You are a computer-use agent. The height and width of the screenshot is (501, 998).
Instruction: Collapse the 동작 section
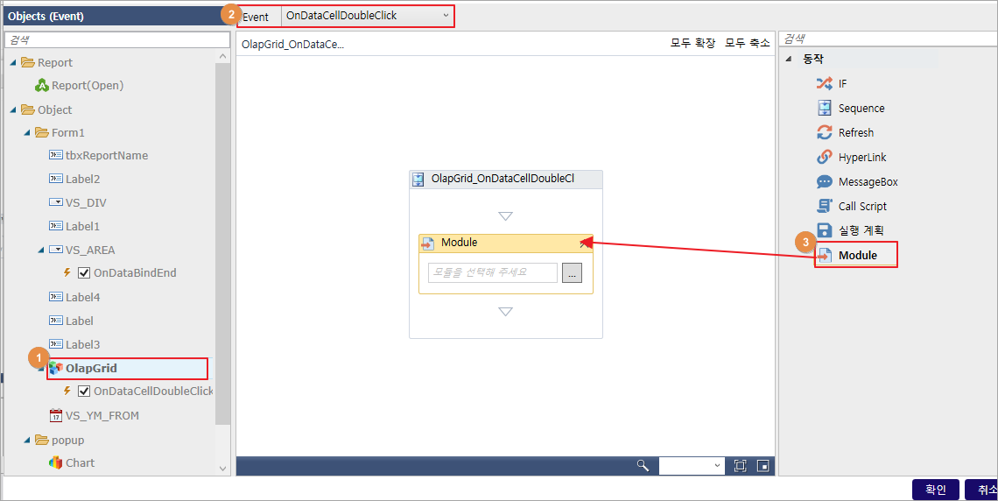[x=790, y=60]
